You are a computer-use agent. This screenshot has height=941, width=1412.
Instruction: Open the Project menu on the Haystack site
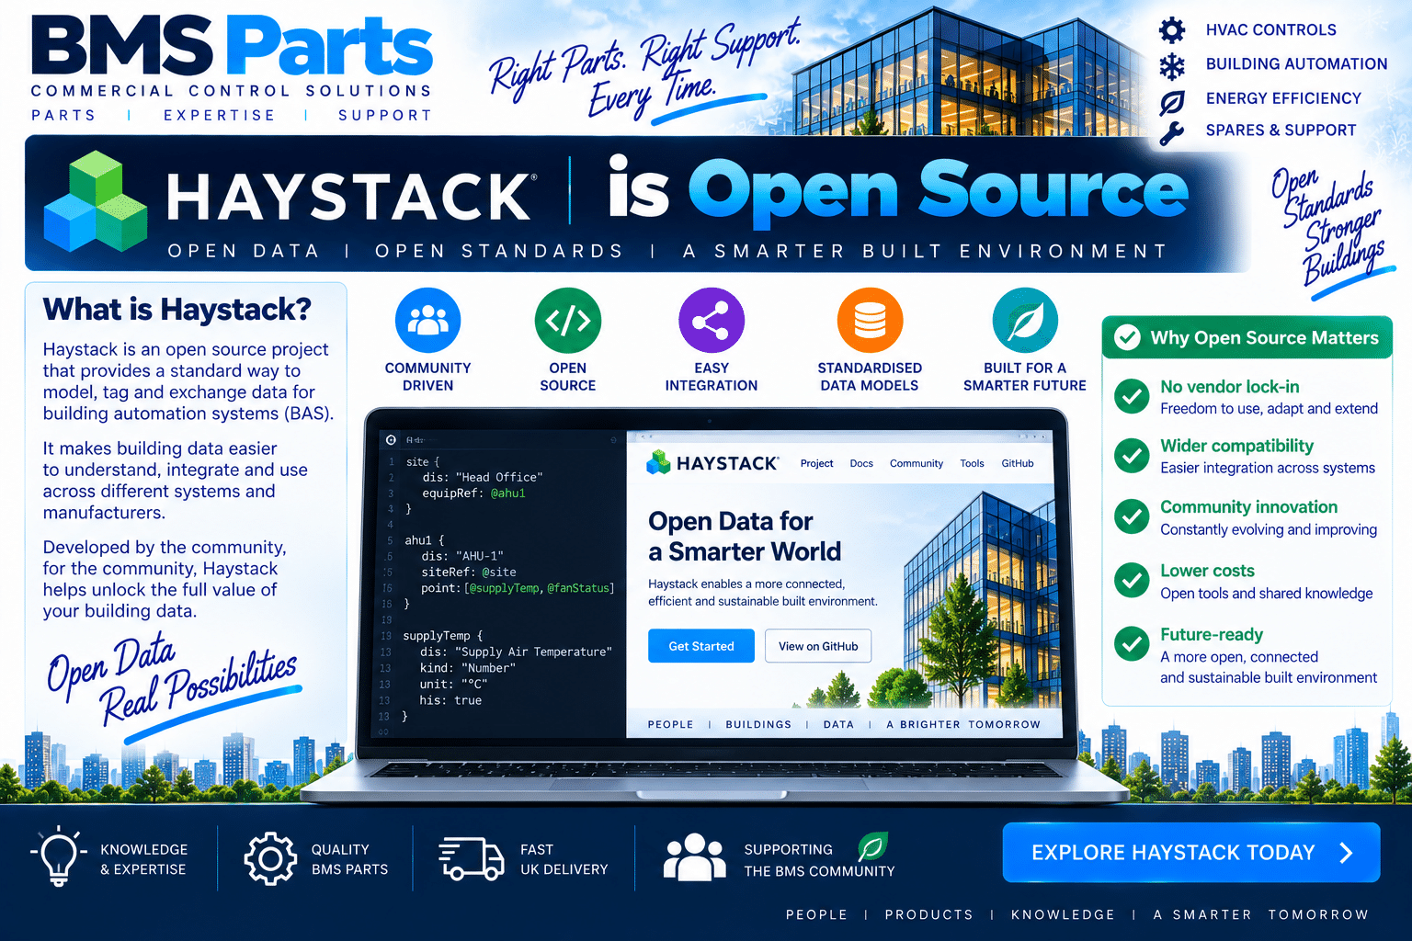tap(816, 463)
